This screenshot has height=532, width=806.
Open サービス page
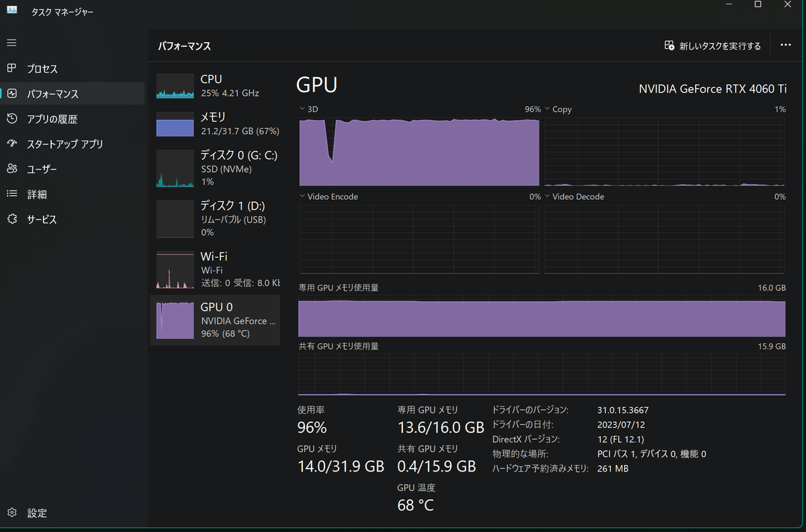[73, 219]
